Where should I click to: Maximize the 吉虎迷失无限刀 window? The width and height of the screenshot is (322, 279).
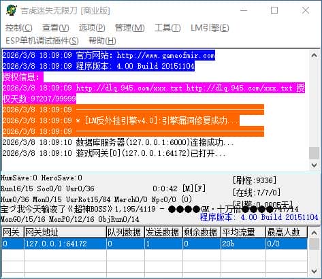pyautogui.click(x=274, y=10)
